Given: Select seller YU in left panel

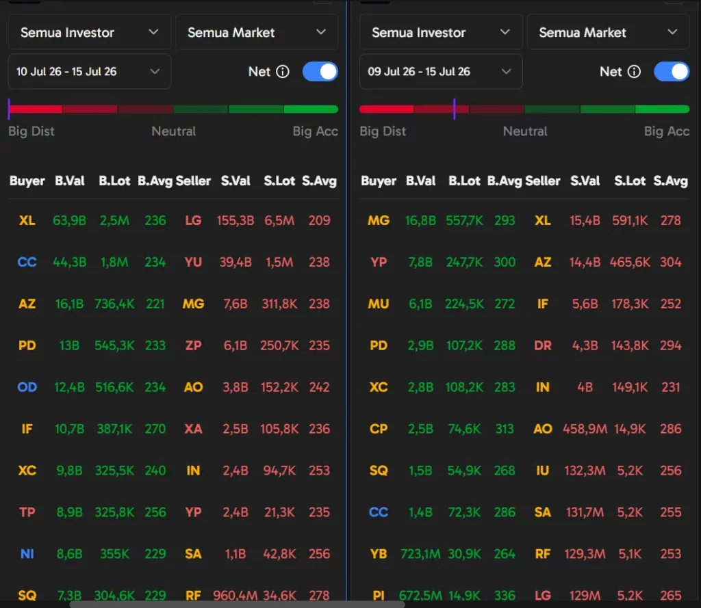Looking at the screenshot, I should point(193,262).
